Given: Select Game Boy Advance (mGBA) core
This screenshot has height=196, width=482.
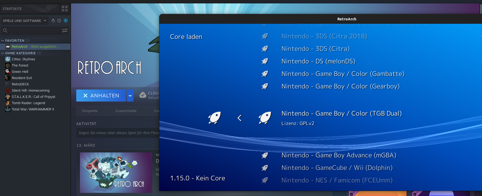Looking at the screenshot, I should coord(339,155).
